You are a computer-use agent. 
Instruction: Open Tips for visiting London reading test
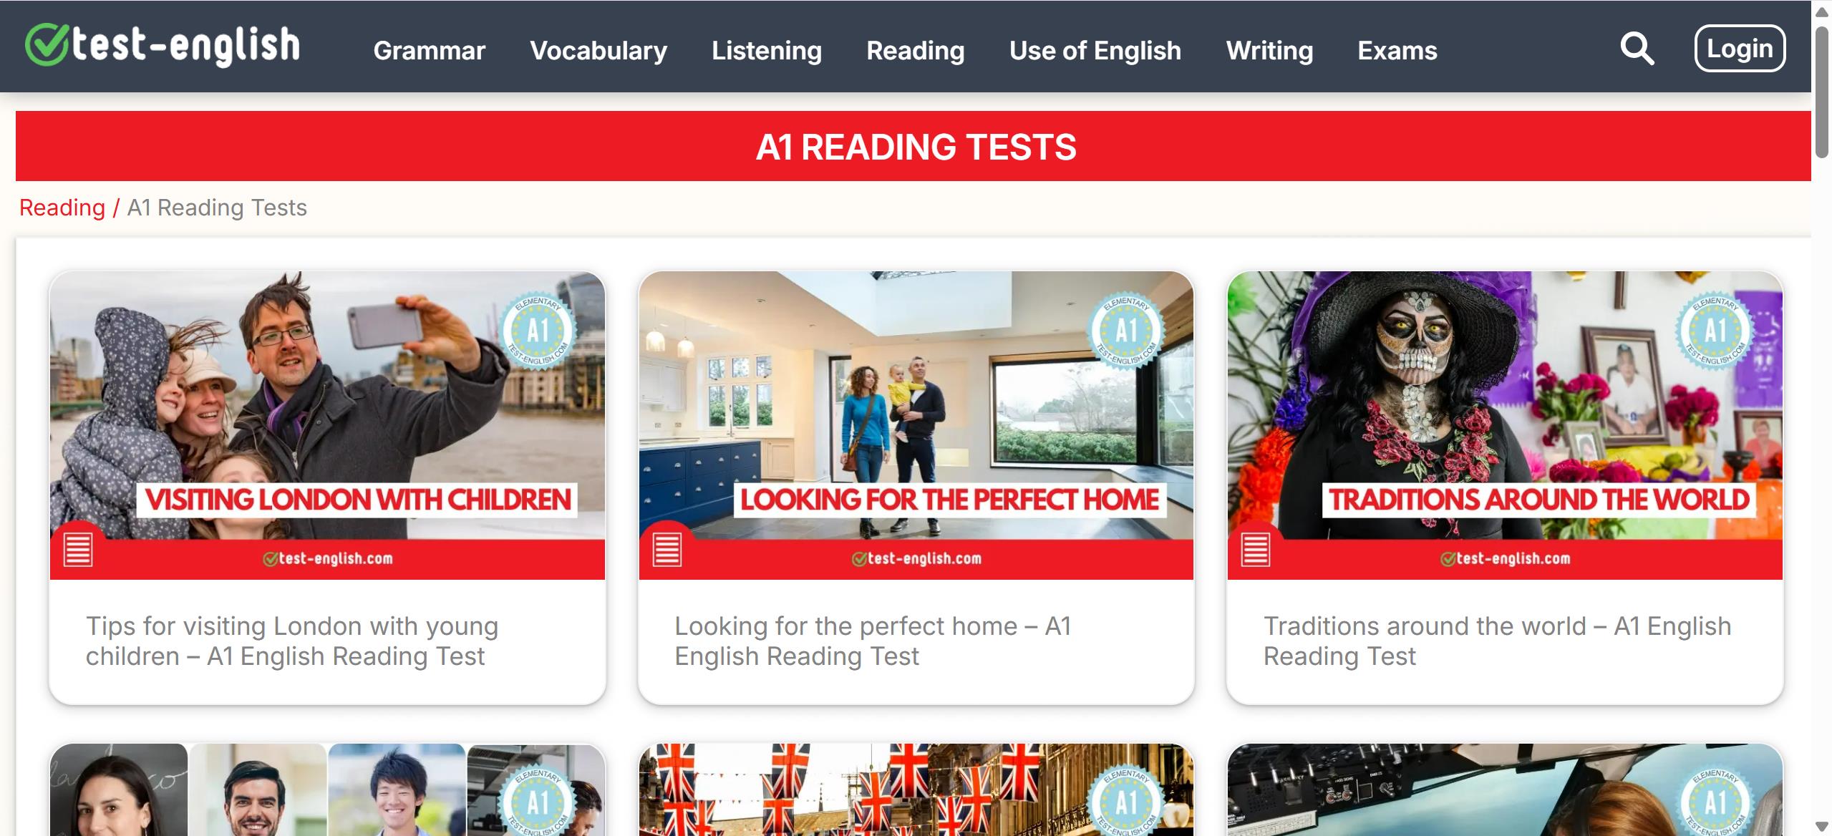(292, 641)
